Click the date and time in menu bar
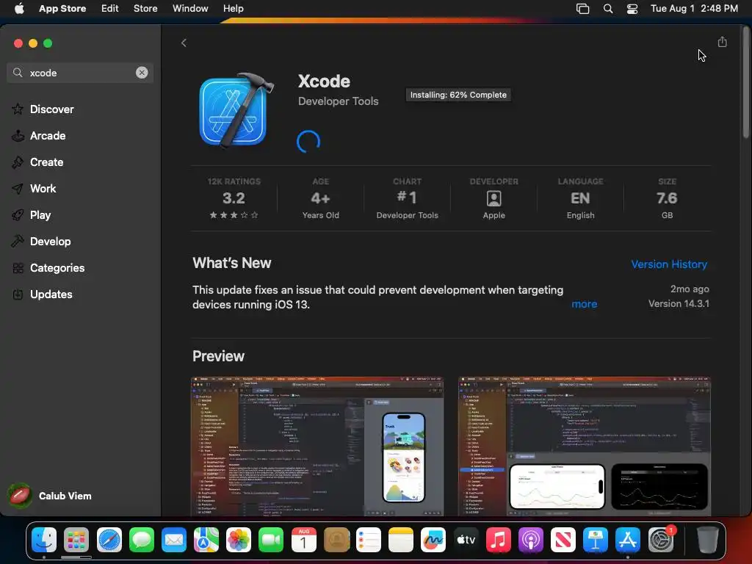 [x=694, y=9]
